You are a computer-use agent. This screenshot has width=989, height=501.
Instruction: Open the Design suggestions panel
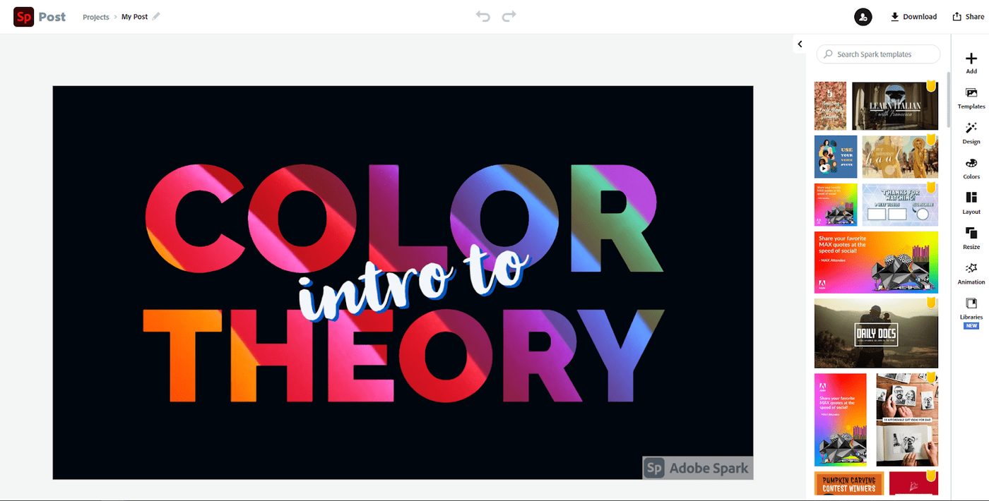(971, 133)
